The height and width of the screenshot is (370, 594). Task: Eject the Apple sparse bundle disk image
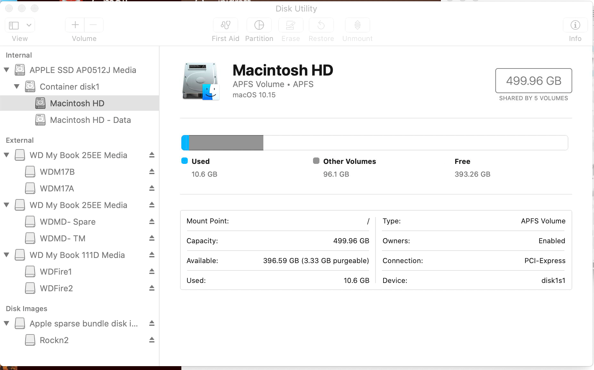tap(152, 323)
